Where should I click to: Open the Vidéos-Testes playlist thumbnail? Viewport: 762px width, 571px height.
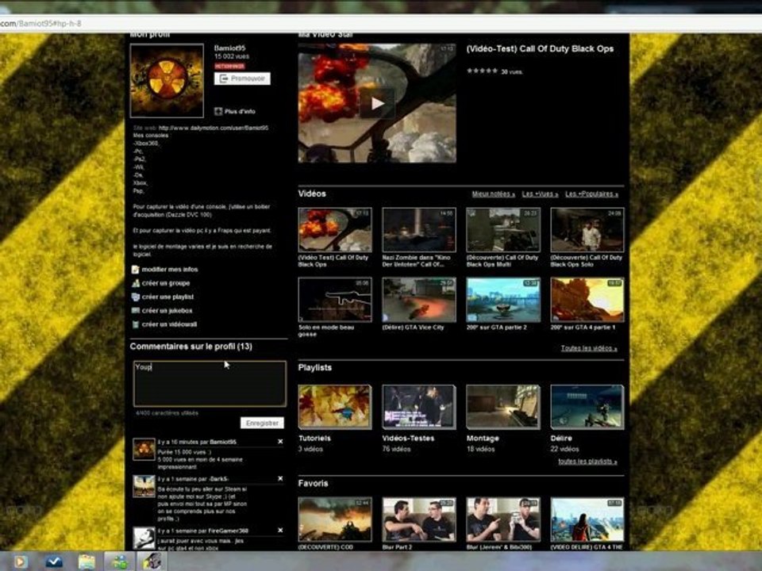[x=419, y=407]
